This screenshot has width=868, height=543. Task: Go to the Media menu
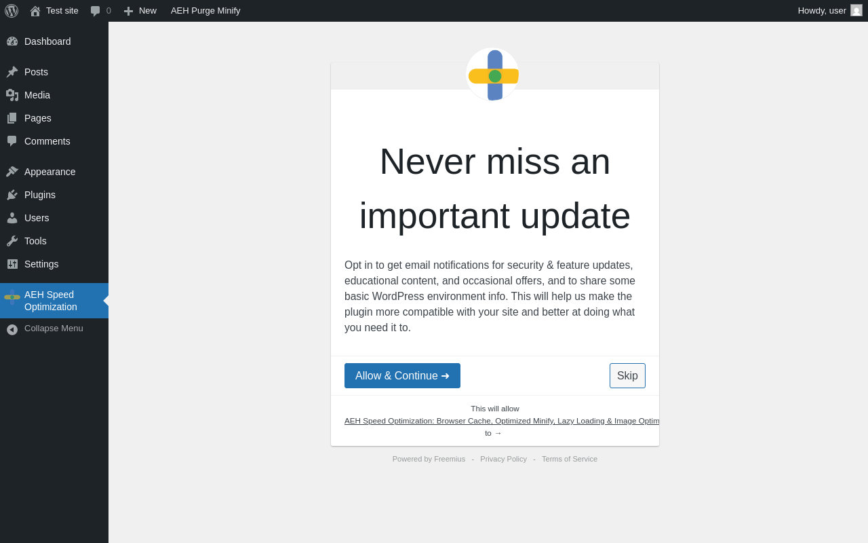click(54, 95)
